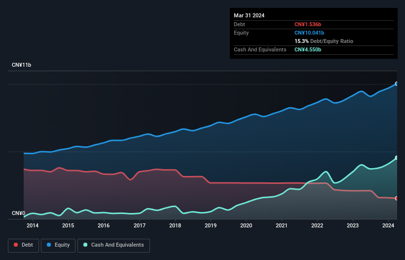Select the Debt endpoint marker for 2024
The height and width of the screenshot is (260, 405).
click(397, 198)
